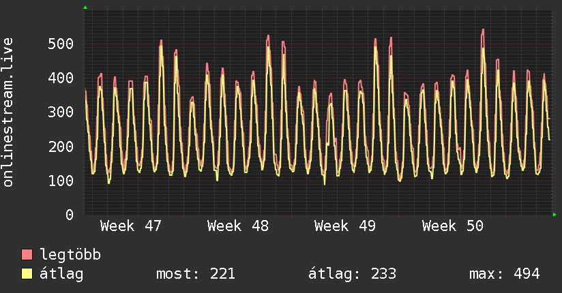Click the onlinestream.live vertical axis title
The height and width of the screenshot is (293, 562).
(8, 112)
